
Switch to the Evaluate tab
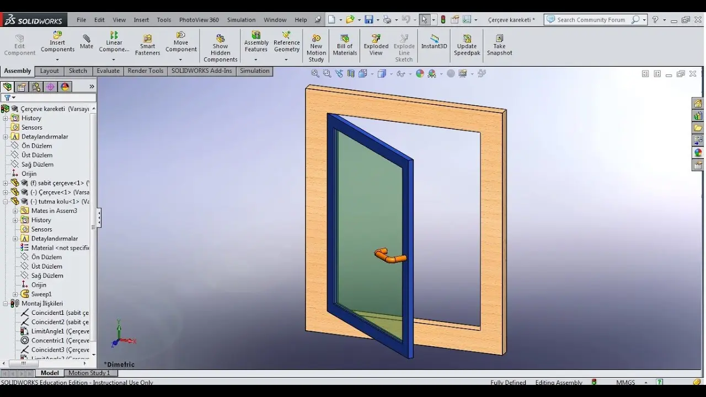pyautogui.click(x=108, y=71)
